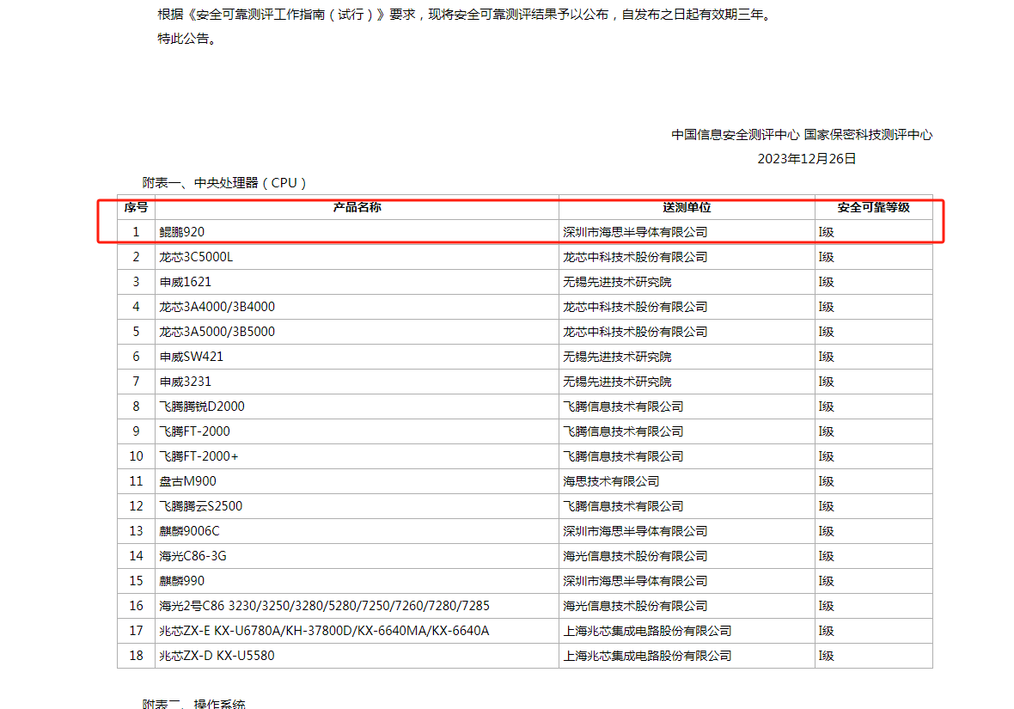Viewport: 1014px width, 709px height.
Task: Click "无锡先进技术研究院" in the 申威SW421 row
Action: (617, 357)
